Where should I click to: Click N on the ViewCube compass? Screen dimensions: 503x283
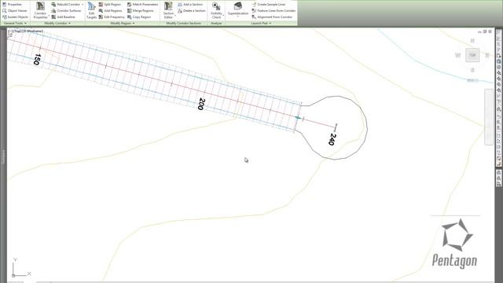472,41
